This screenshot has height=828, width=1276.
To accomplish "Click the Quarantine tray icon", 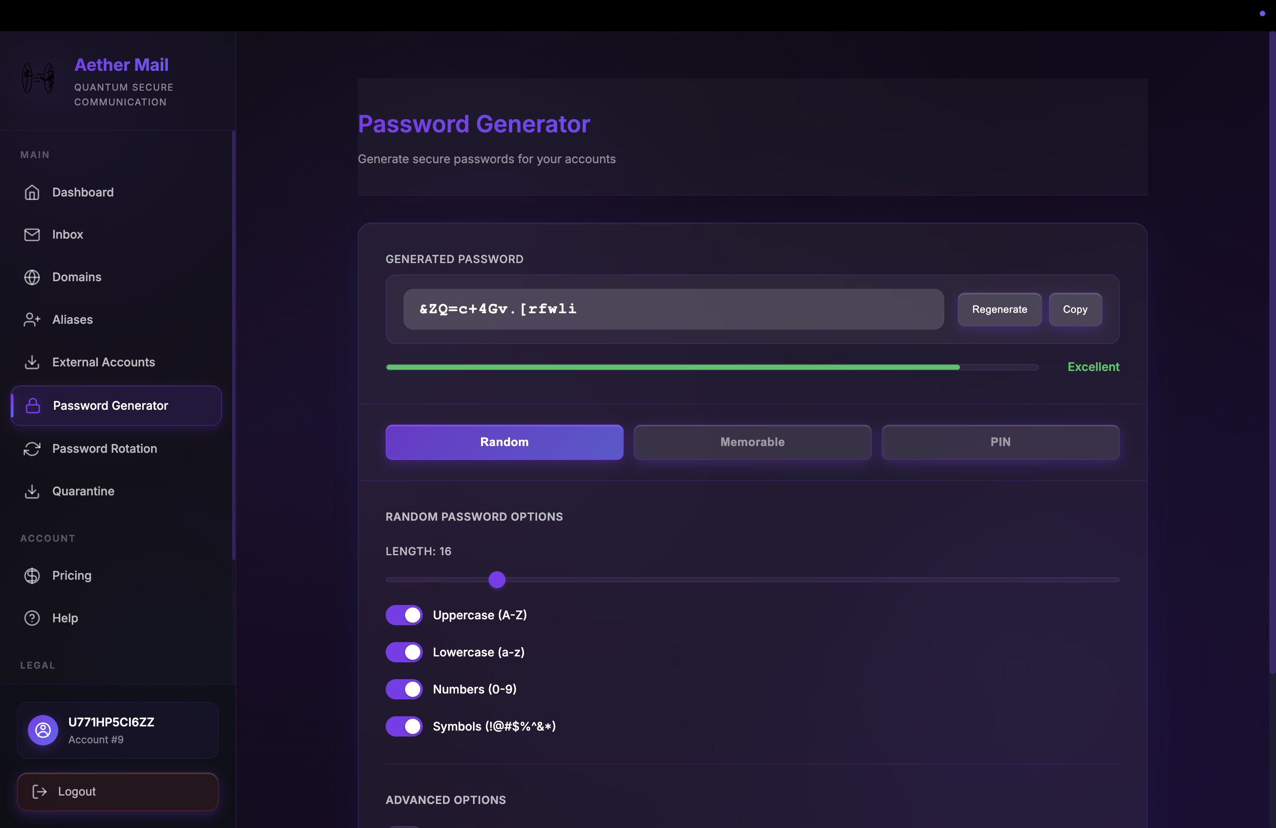I will tap(32, 491).
